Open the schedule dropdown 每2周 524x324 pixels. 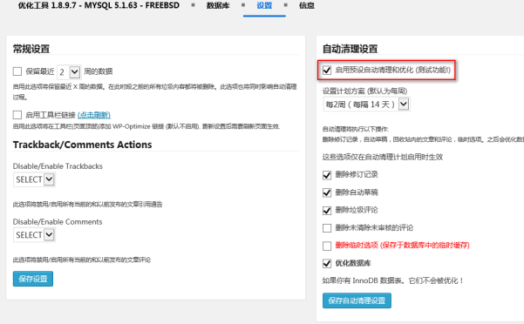tap(366, 105)
